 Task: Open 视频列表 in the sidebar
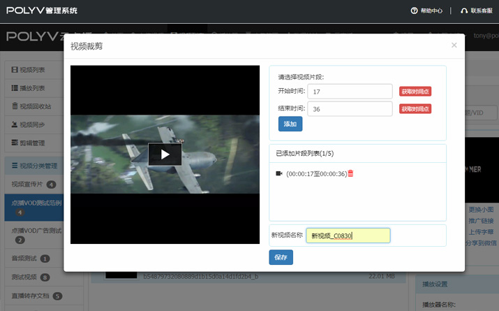click(32, 70)
